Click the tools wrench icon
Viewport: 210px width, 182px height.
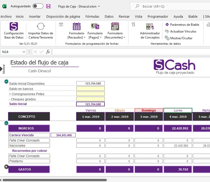pos(133,24)
